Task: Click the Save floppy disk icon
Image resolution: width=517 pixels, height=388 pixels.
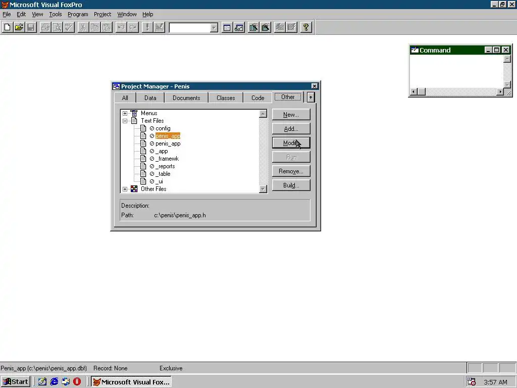Action: [x=31, y=27]
